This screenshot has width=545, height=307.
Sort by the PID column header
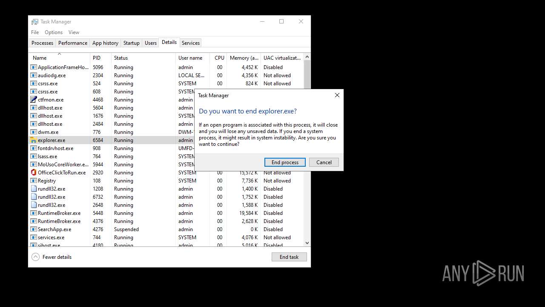click(100, 58)
